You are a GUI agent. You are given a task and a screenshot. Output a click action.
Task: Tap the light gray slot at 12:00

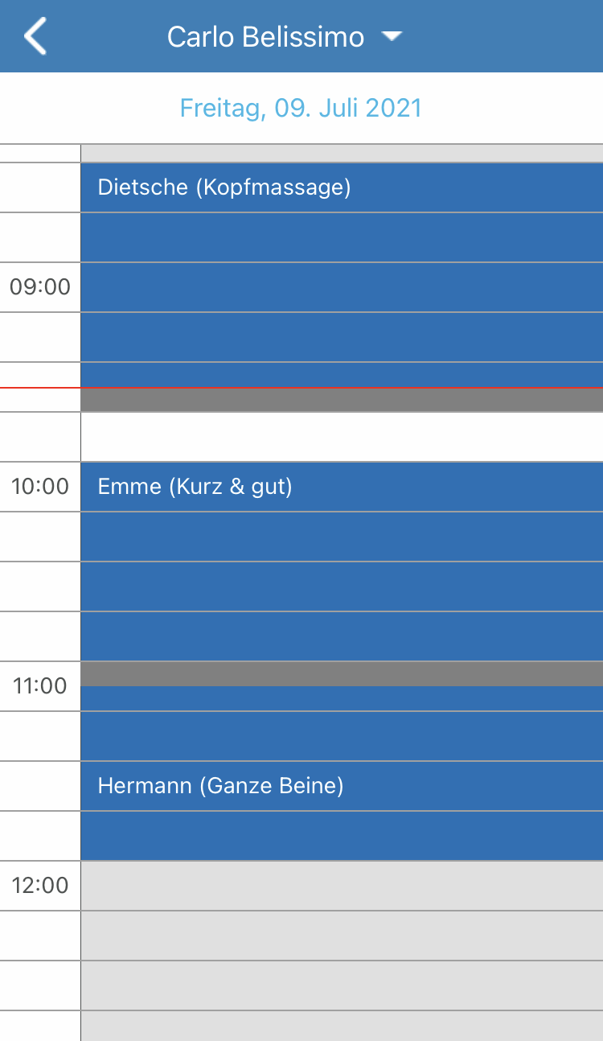342,886
